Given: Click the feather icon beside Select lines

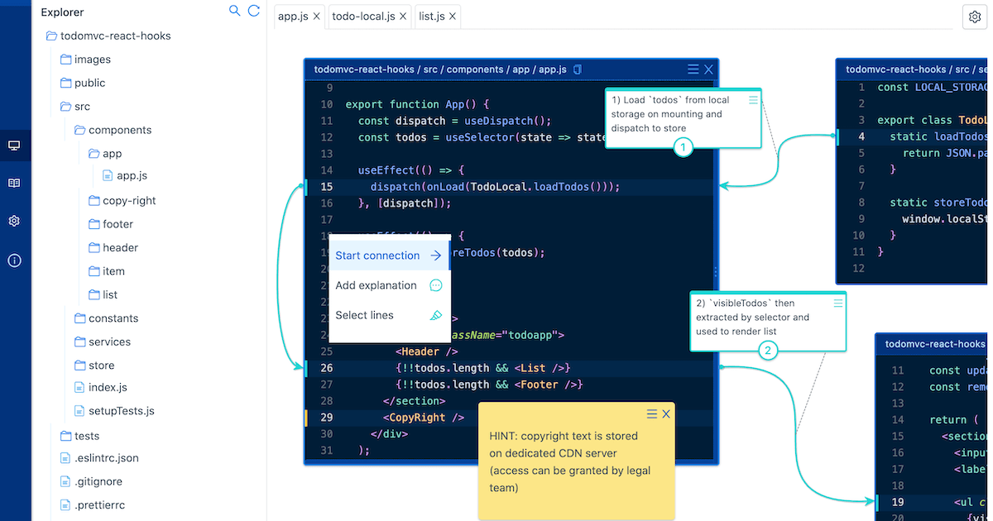Looking at the screenshot, I should pos(437,315).
